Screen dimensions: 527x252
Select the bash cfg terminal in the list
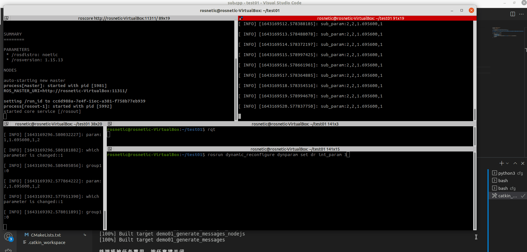tap(508, 188)
